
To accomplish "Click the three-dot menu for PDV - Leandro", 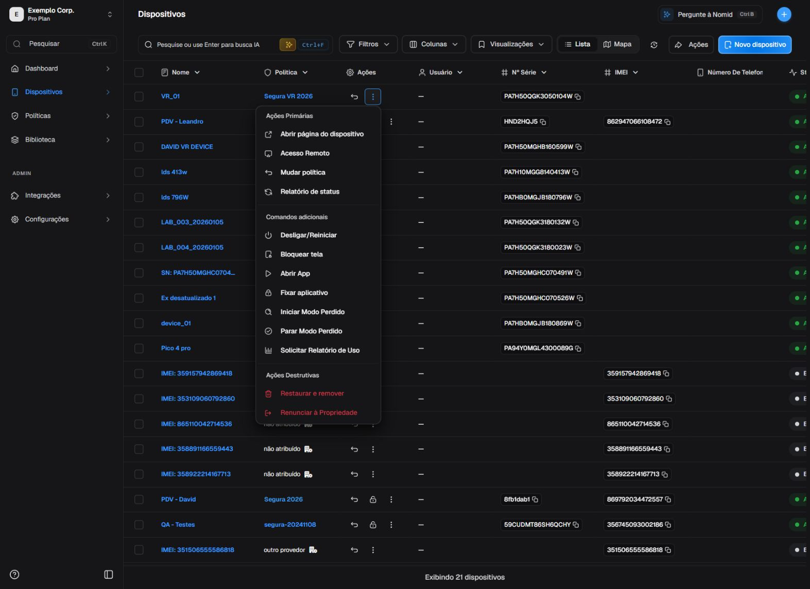I will tap(391, 122).
